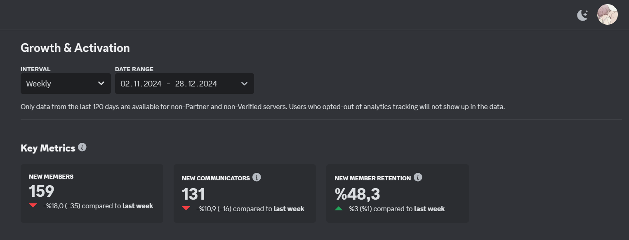629x240 pixels.
Task: Toggle the dark mode moon icon
Action: click(x=582, y=15)
